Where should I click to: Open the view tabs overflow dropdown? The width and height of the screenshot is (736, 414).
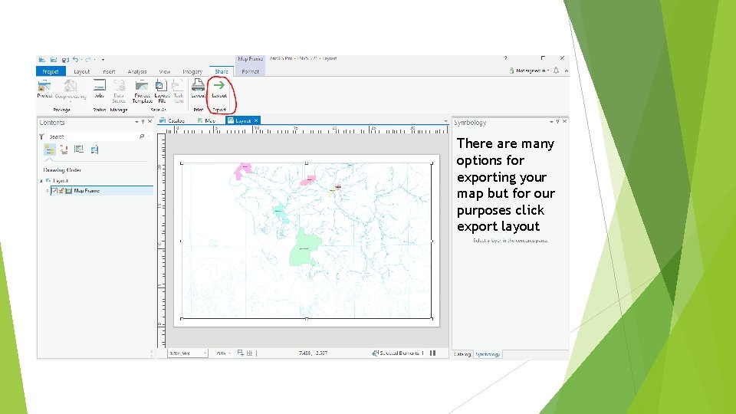pos(445,121)
